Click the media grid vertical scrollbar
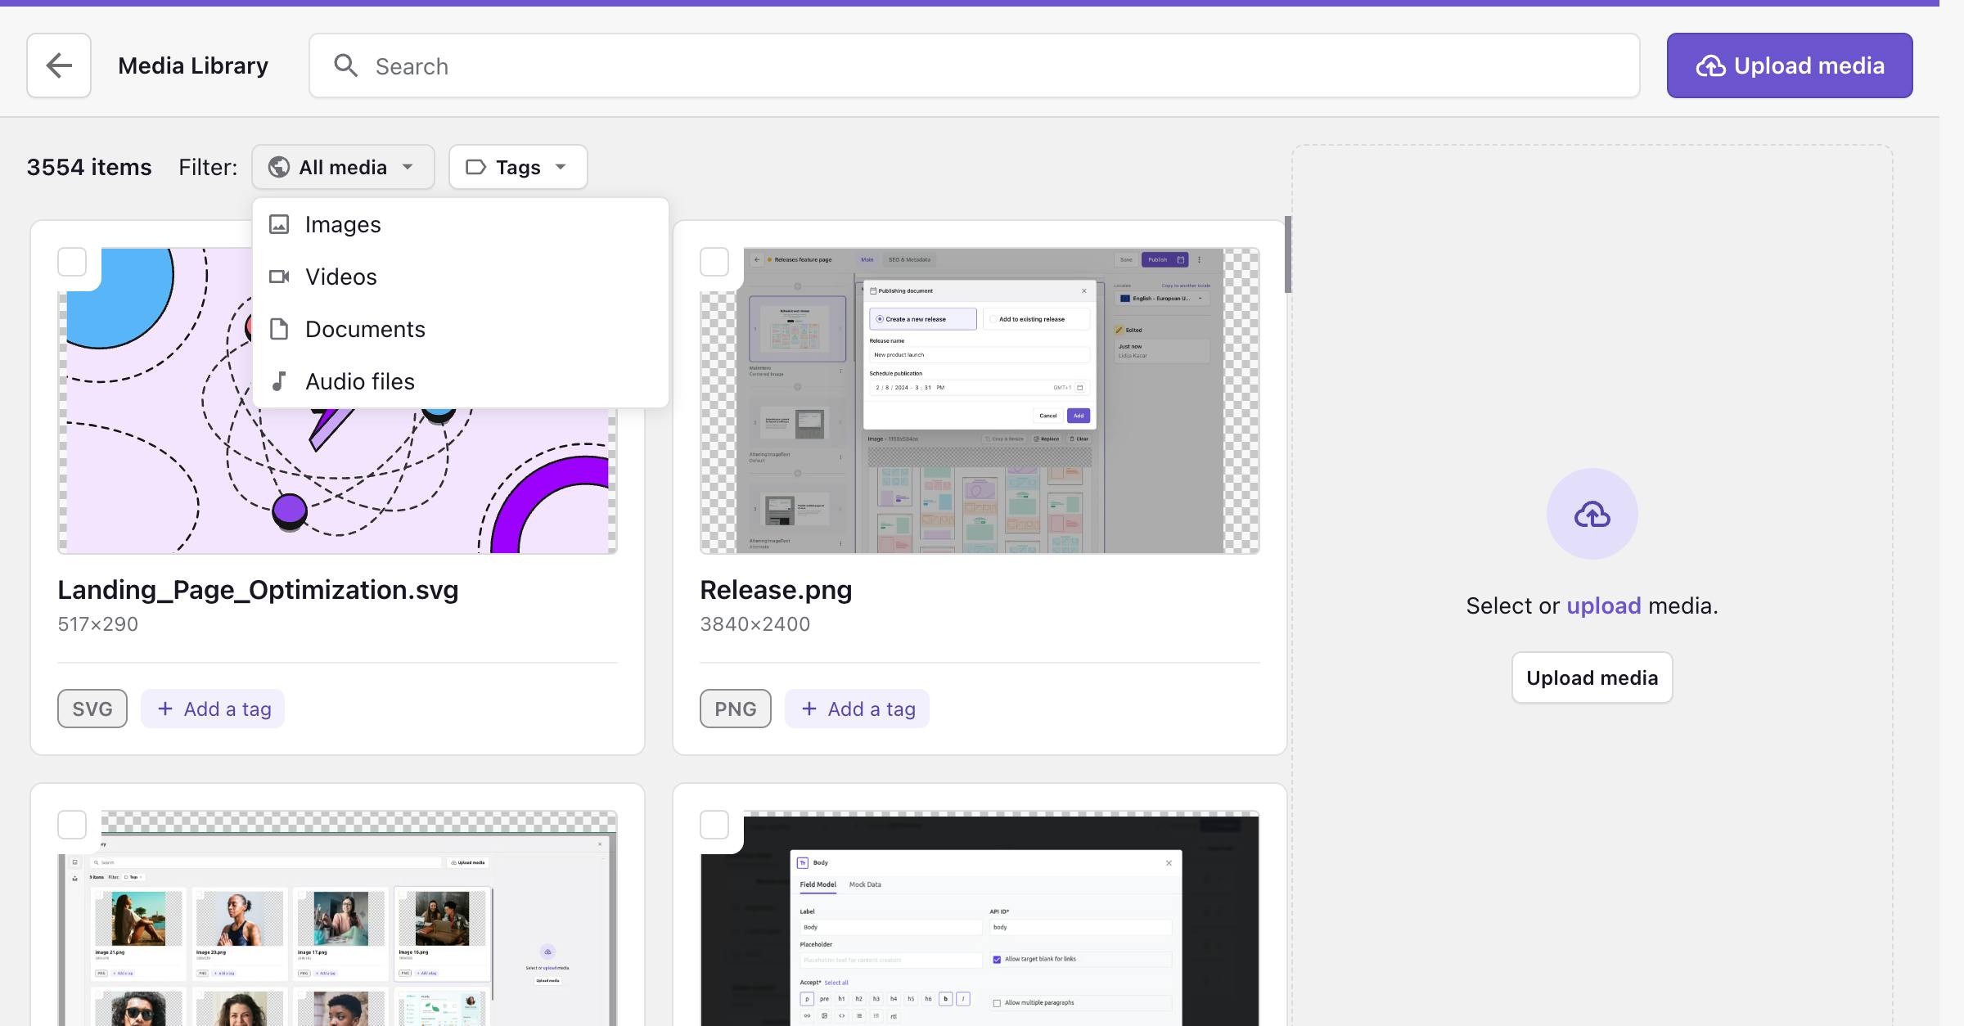 click(x=1287, y=254)
